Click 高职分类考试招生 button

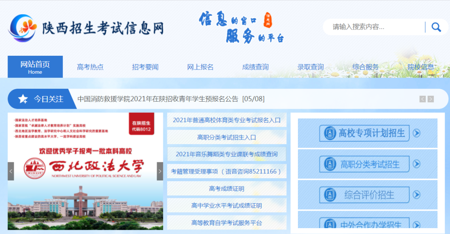(364, 164)
